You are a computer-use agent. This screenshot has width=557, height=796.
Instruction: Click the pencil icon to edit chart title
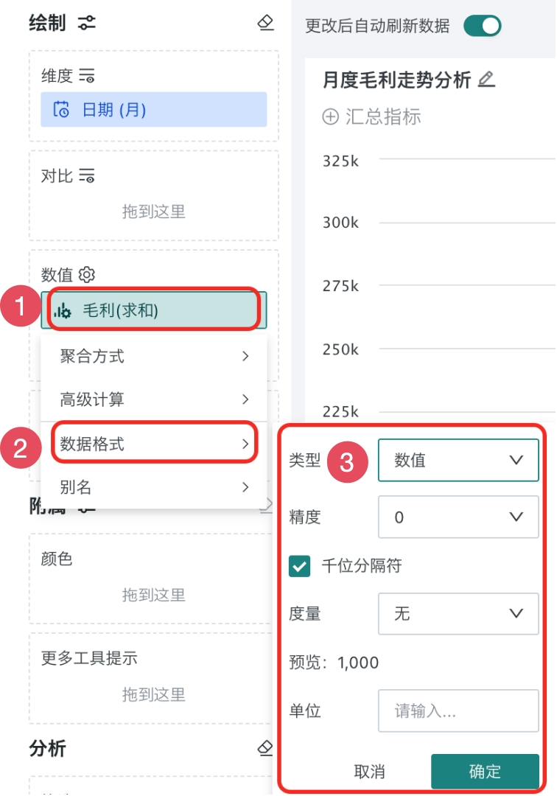click(x=486, y=79)
